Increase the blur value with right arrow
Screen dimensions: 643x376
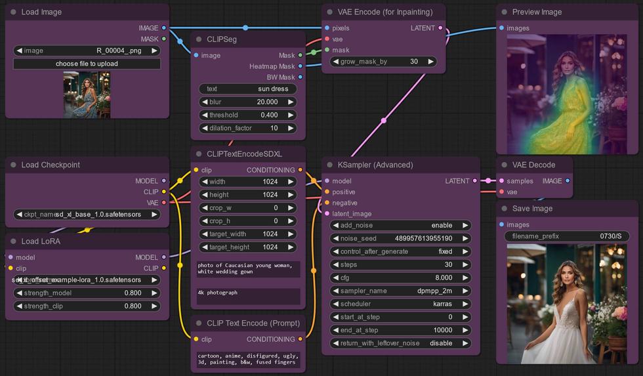pyautogui.click(x=290, y=102)
